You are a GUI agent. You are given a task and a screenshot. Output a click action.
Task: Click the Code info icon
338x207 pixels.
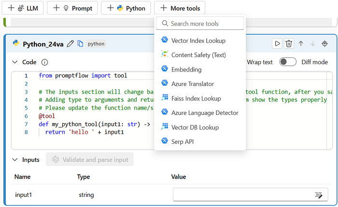pyautogui.click(x=45, y=62)
